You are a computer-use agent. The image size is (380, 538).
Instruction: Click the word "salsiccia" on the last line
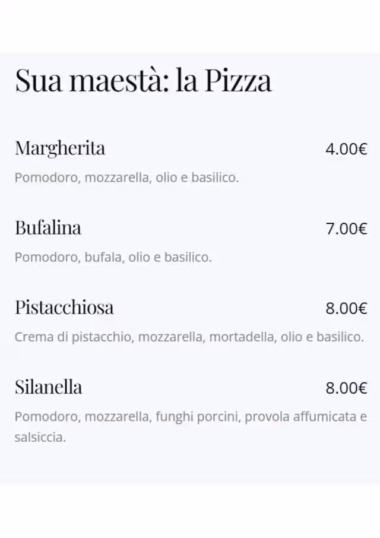pyautogui.click(x=39, y=438)
